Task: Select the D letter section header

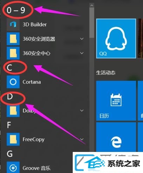Action: point(10,97)
